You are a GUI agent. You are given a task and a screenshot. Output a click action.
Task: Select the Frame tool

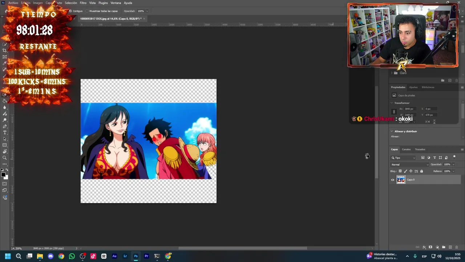tap(5, 57)
